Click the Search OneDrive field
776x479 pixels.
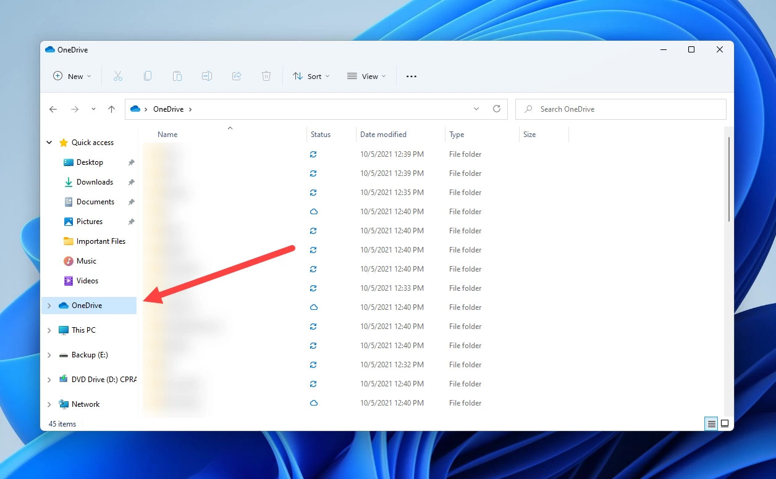pos(621,109)
